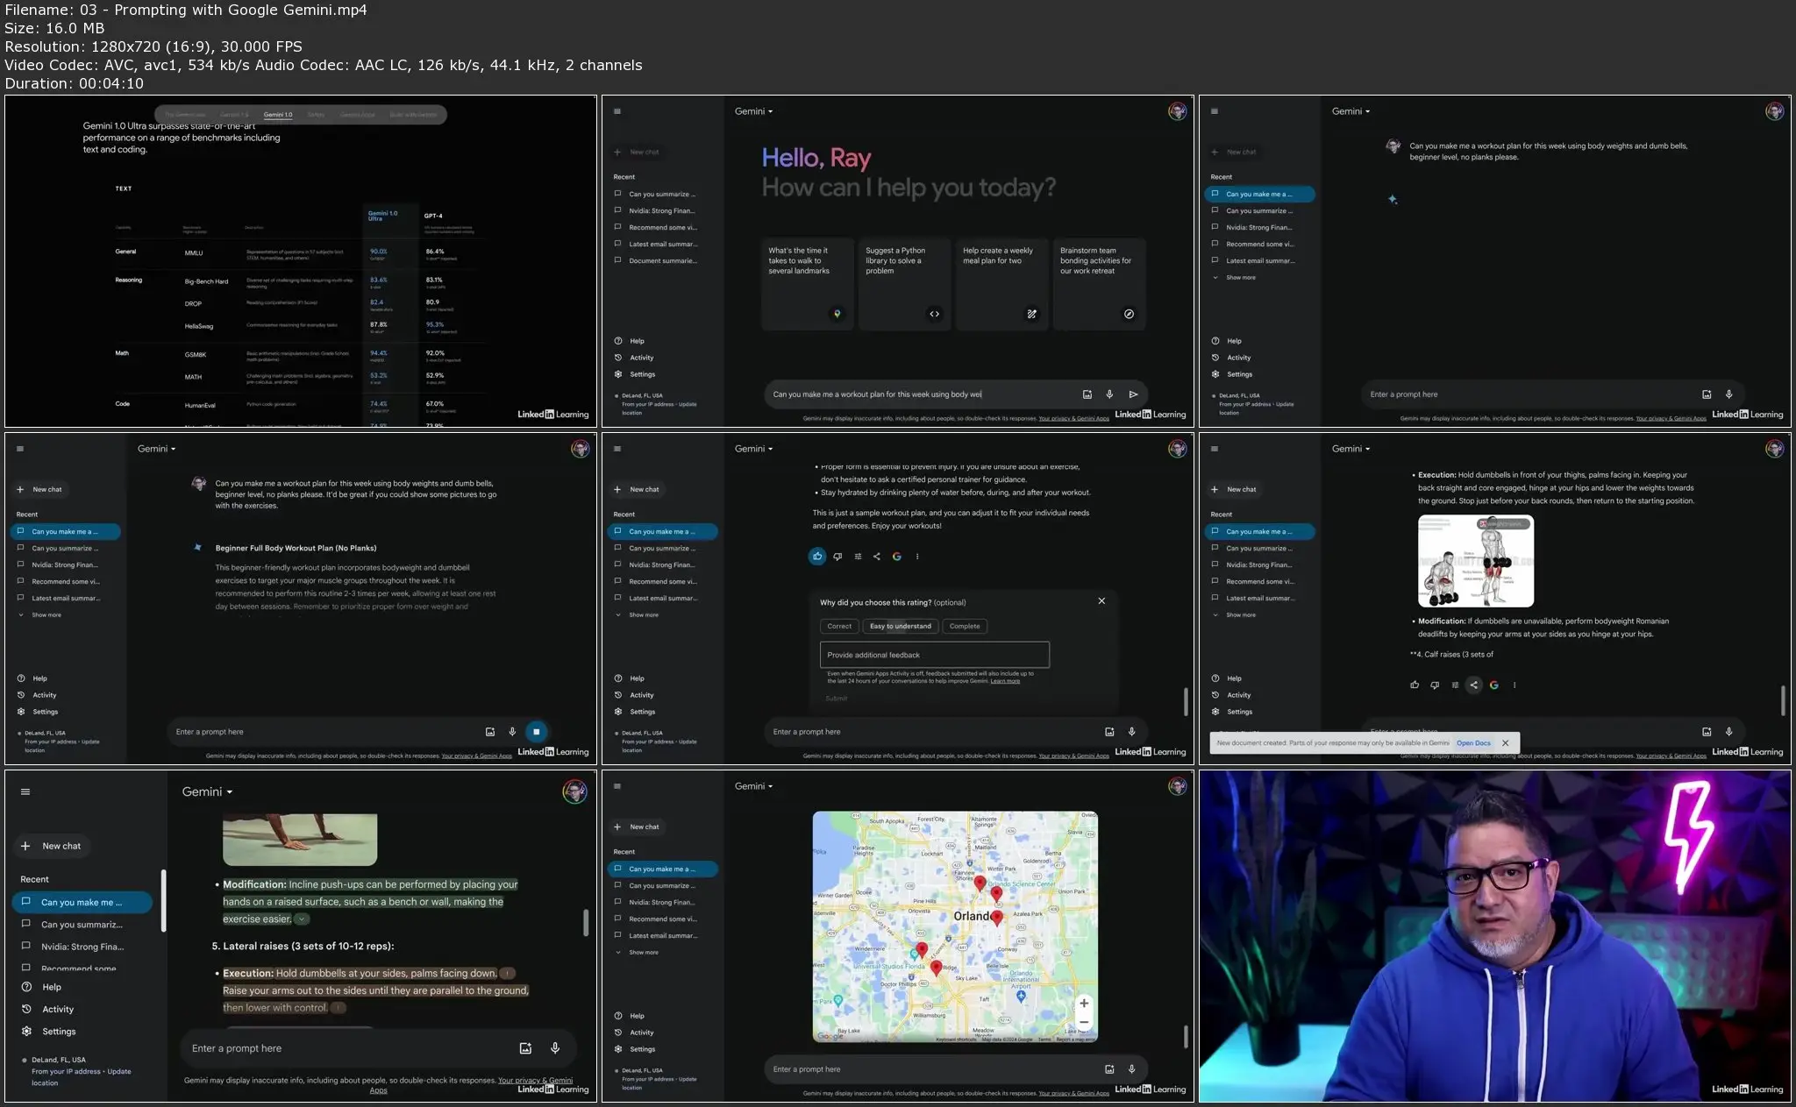Click the highlighted blue thumbs-up rating icon
This screenshot has height=1107, width=1796.
tap(817, 557)
